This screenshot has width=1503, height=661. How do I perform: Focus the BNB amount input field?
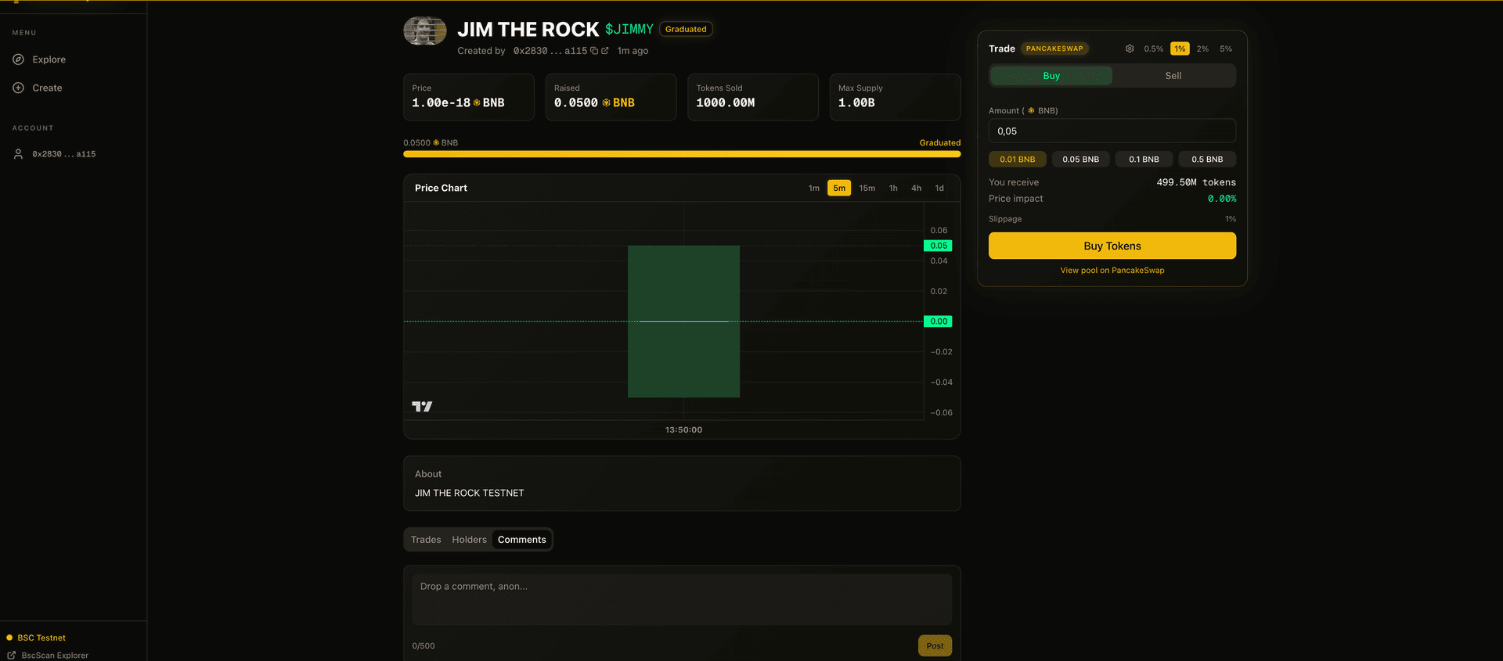pos(1112,131)
